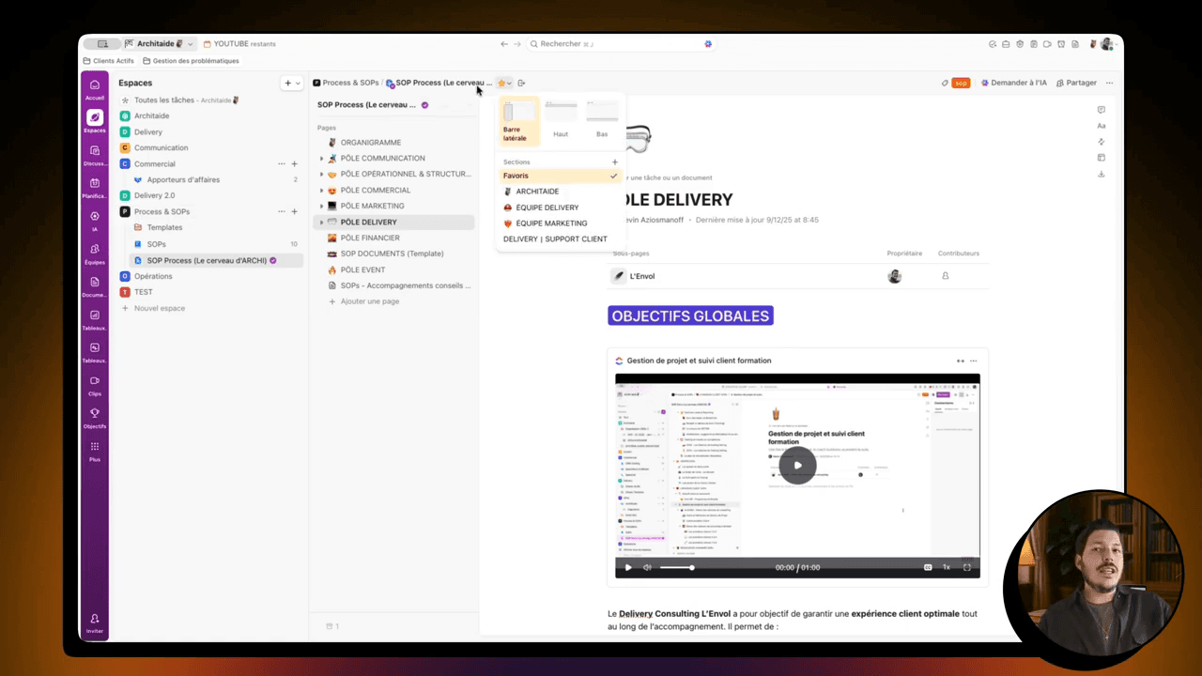
Task: Go back with the left navigation arrow
Action: coord(504,44)
